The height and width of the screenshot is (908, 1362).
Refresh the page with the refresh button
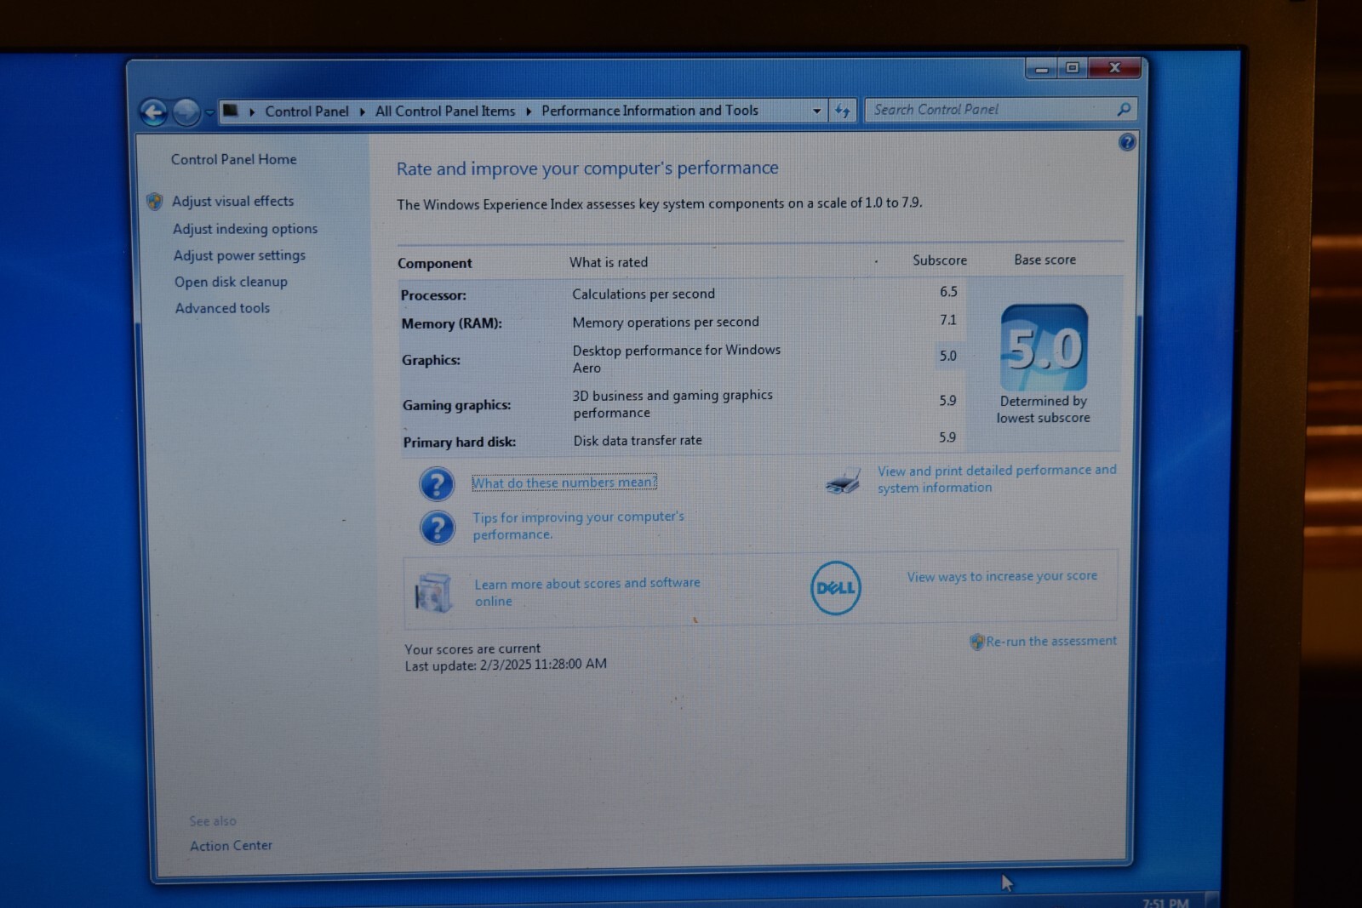pos(843,111)
